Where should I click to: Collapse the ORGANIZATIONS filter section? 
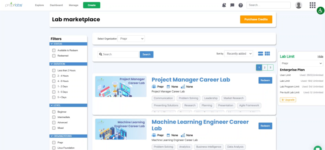pyautogui.click(x=69, y=136)
